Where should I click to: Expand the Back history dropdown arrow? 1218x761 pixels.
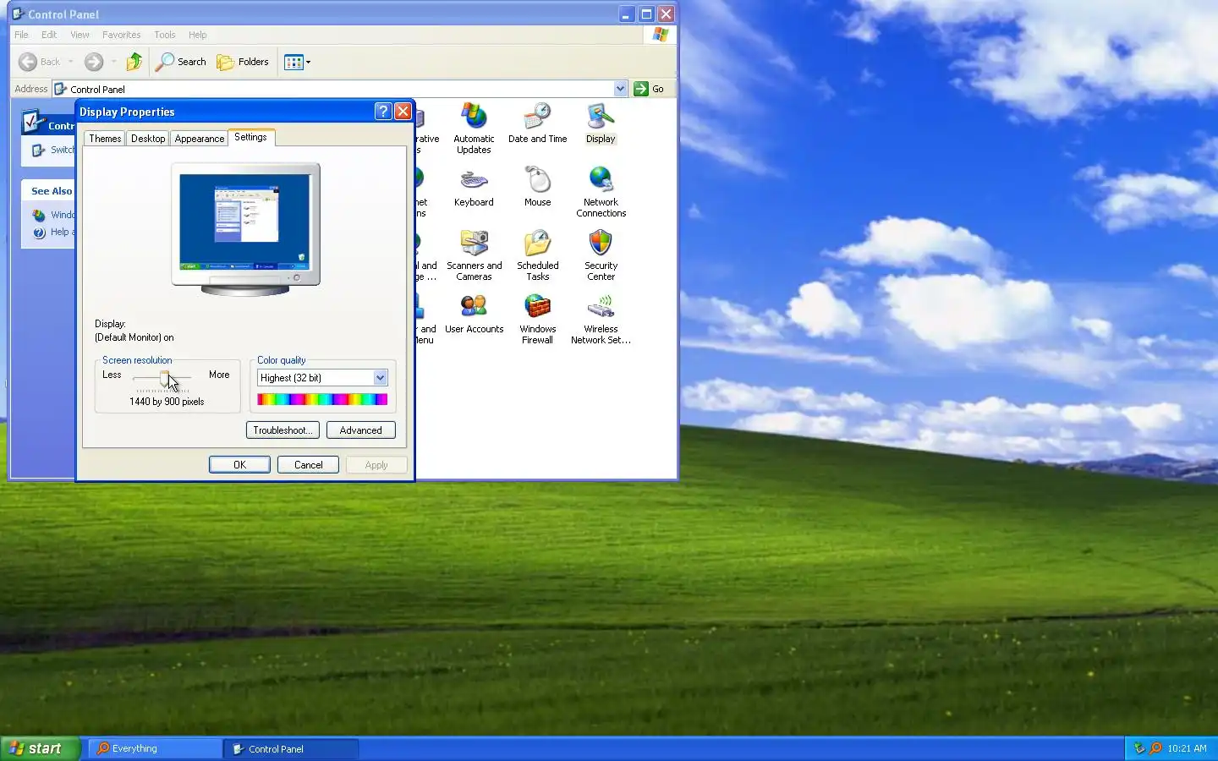click(70, 62)
